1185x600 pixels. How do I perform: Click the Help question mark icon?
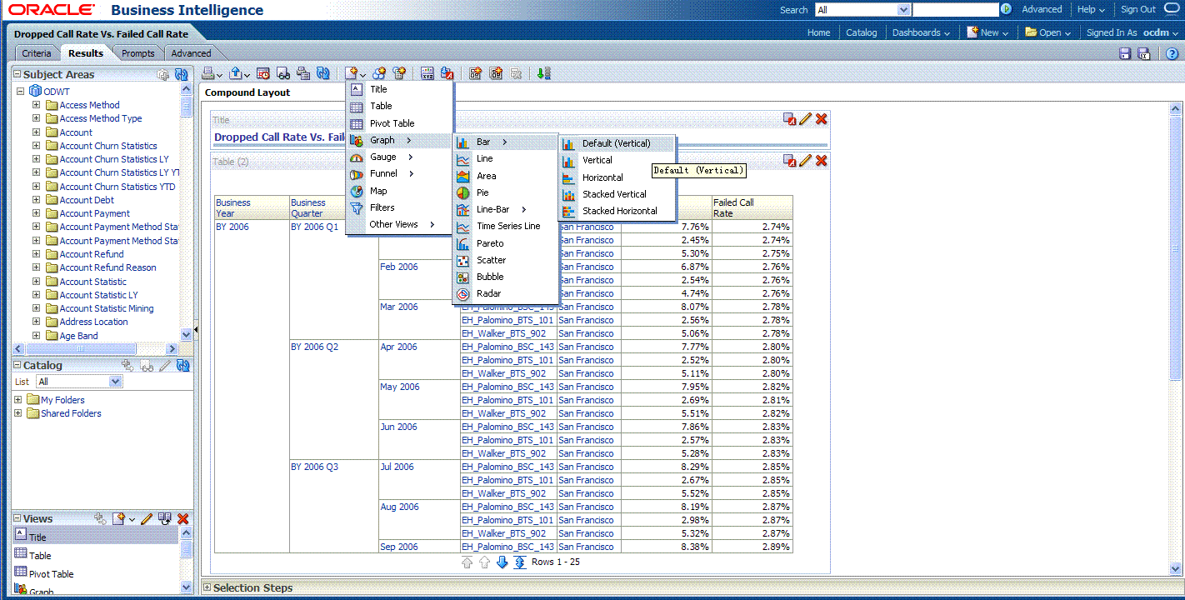pyautogui.click(x=1172, y=53)
